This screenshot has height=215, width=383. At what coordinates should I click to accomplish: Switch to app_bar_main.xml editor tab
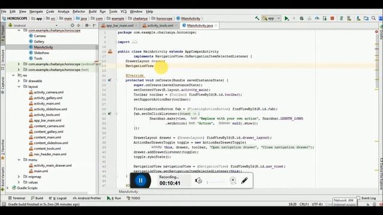point(120,25)
